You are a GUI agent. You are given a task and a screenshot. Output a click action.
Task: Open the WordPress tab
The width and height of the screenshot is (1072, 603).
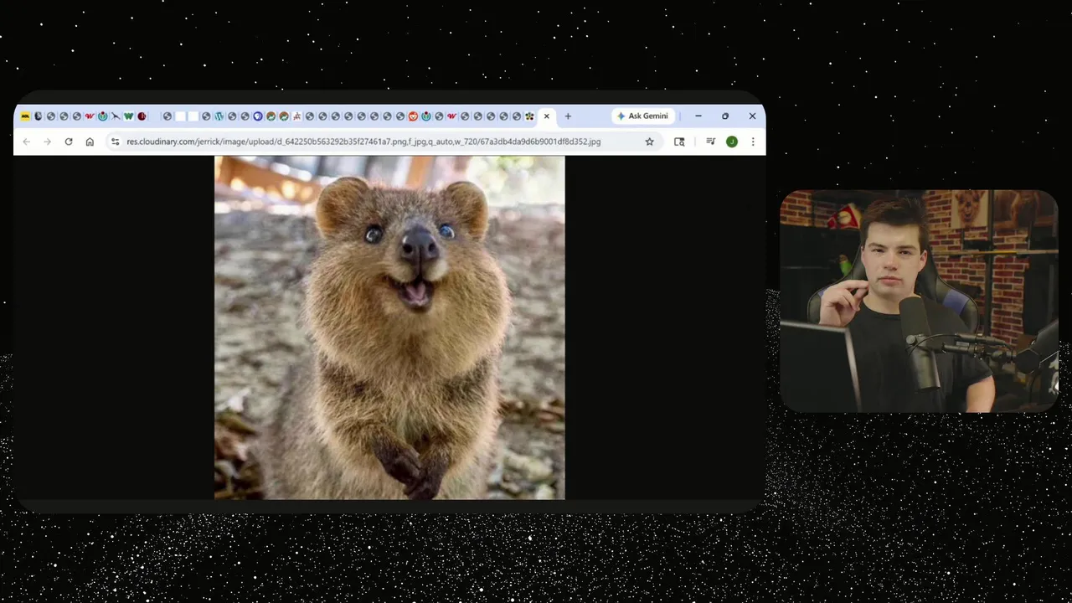[x=219, y=116]
